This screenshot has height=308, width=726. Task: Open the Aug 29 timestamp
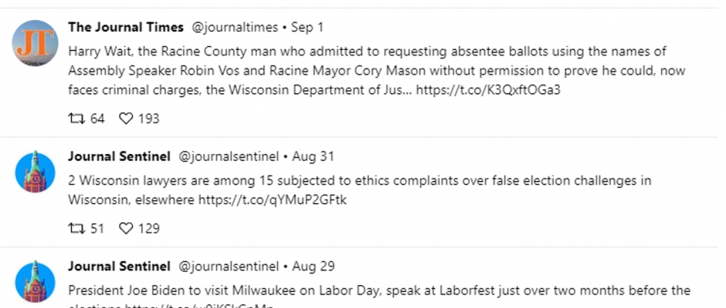click(x=314, y=267)
